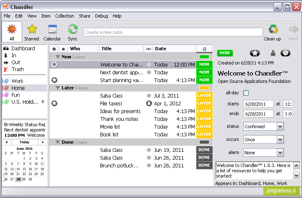Image resolution: width=302 pixels, height=198 pixels.
Task: Open the Collection menu
Action: click(64, 16)
